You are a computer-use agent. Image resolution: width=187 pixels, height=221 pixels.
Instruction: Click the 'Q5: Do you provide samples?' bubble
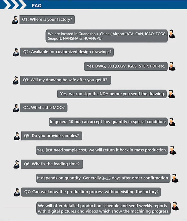[x=52, y=136]
